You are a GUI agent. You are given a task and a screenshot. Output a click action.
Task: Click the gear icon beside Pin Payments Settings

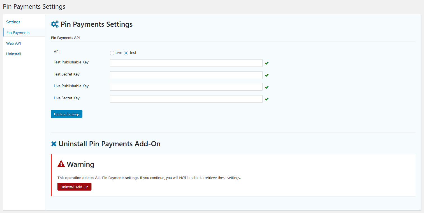point(55,24)
